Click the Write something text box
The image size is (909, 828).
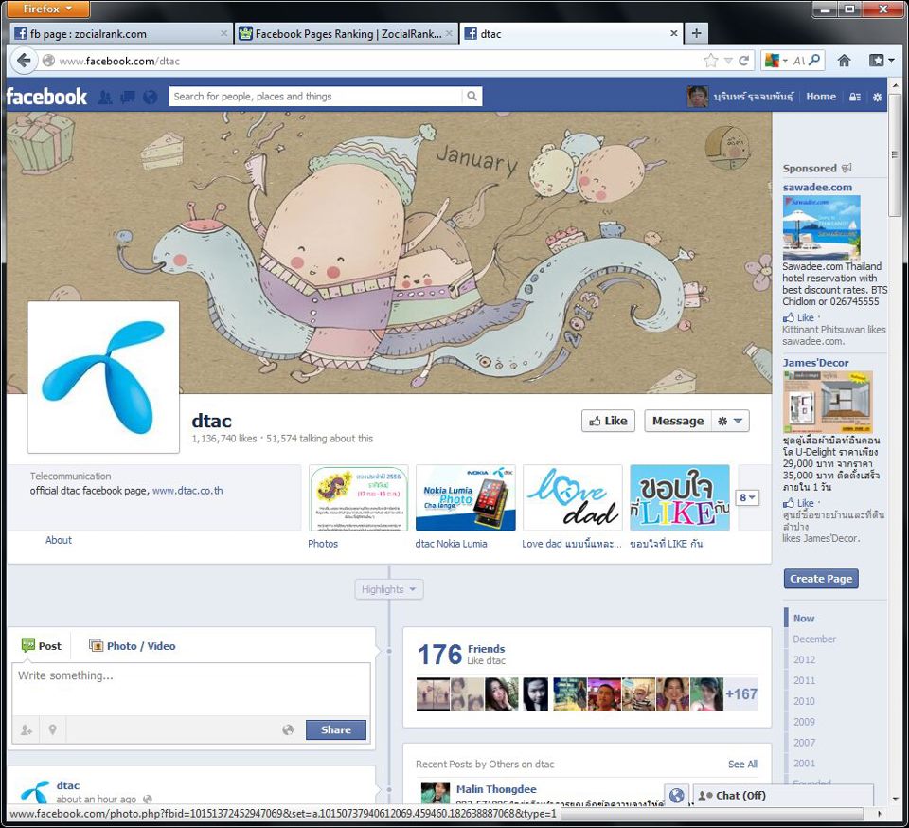coord(190,688)
